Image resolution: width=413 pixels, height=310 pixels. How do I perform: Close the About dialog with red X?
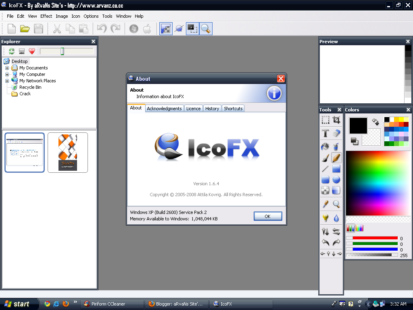coord(281,79)
